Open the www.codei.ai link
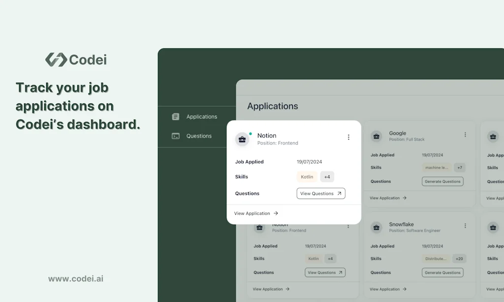Viewport: 504px width, 302px height. [x=76, y=278]
